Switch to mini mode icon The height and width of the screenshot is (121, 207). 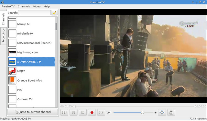[171, 112]
